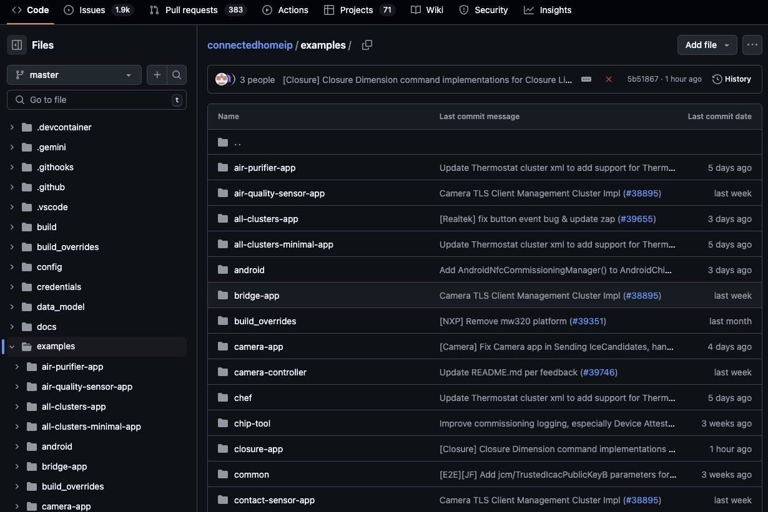Open the Issues tab
The height and width of the screenshot is (512, 768).
coord(99,10)
